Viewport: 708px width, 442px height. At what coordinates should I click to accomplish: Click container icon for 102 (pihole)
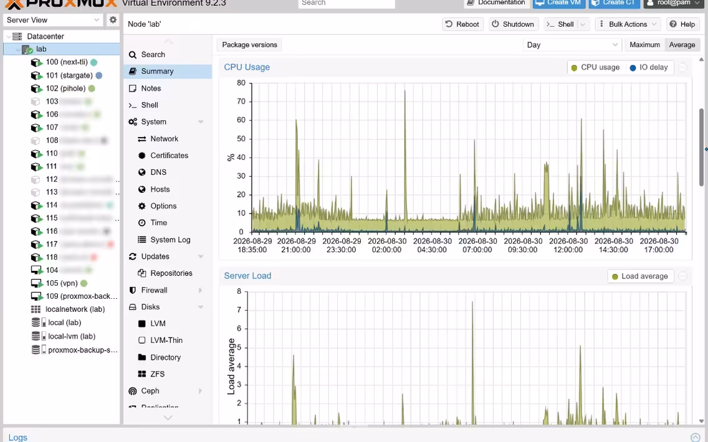(x=37, y=88)
